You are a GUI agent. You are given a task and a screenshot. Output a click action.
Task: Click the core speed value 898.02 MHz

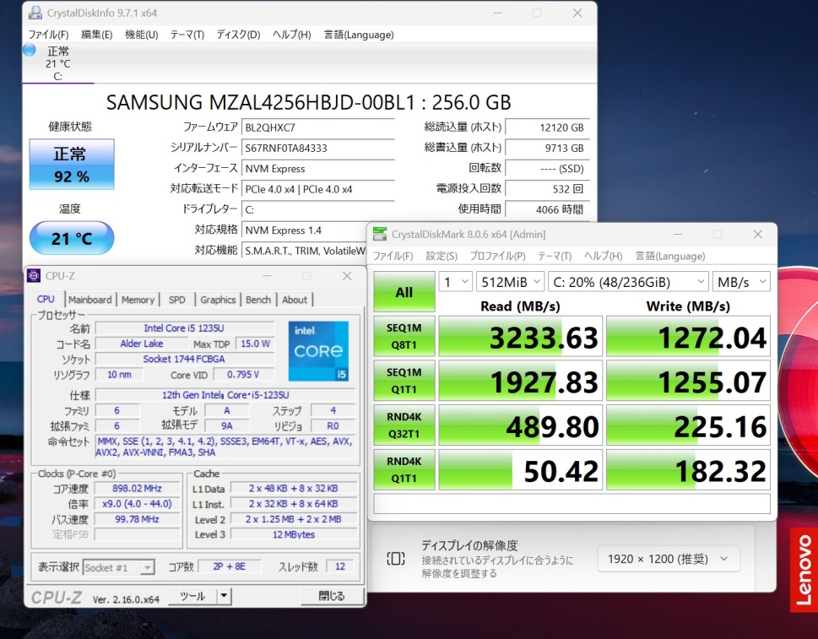[x=138, y=488]
